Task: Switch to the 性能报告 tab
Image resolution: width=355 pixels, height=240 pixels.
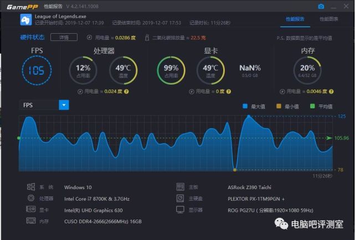Action: tap(295, 19)
